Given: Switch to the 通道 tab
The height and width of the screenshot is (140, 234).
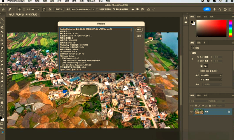Looking at the screenshot, I should pyautogui.click(x=199, y=95).
